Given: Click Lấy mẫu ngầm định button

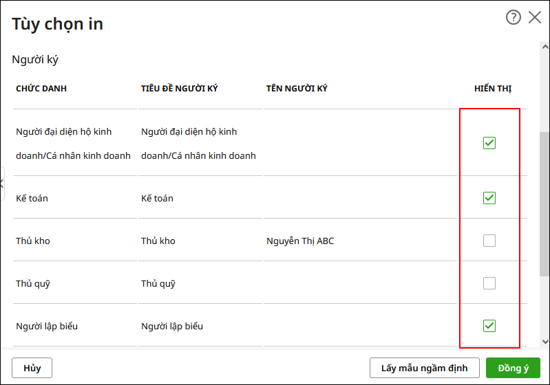Looking at the screenshot, I should 425,368.
